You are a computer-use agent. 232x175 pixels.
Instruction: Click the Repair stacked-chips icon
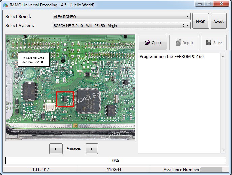click(x=178, y=42)
